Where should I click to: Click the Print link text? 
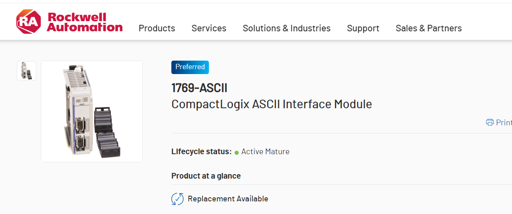(x=503, y=122)
